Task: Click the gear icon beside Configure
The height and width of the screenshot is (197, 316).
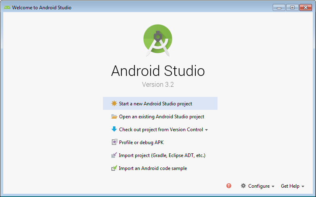Action: (x=243, y=186)
